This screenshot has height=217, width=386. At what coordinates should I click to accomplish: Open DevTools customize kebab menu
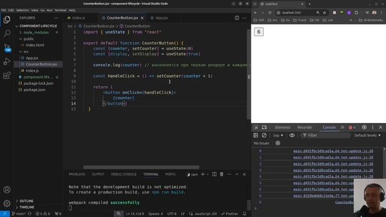click(373, 127)
